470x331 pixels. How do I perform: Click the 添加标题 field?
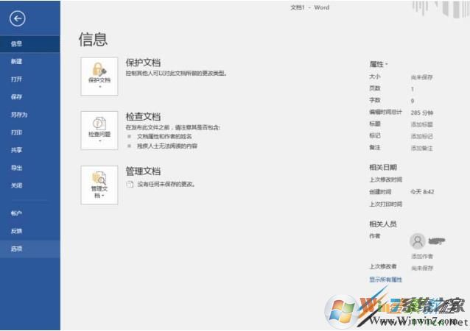(x=421, y=124)
